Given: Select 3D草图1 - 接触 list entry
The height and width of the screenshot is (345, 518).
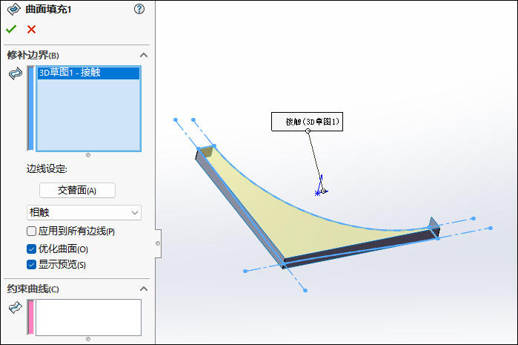Looking at the screenshot, I should point(87,73).
